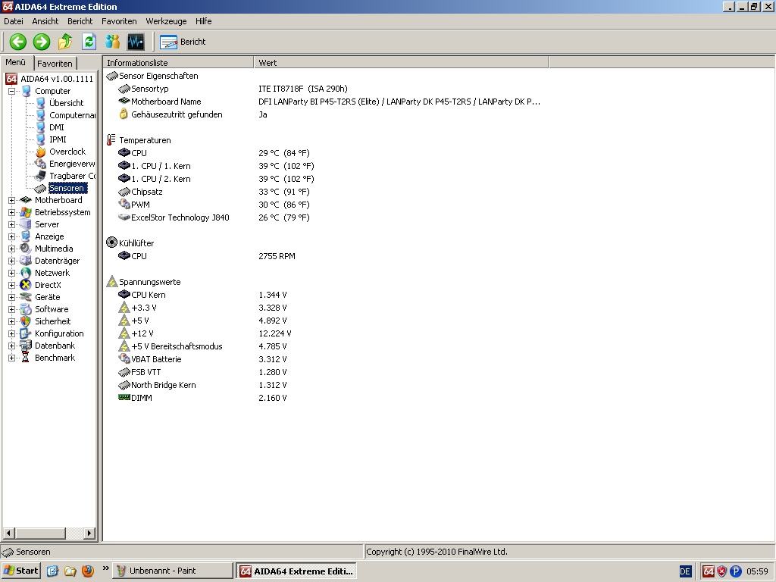Select Übersicht in the tree
Screen dimensions: 776x582
coord(67,103)
